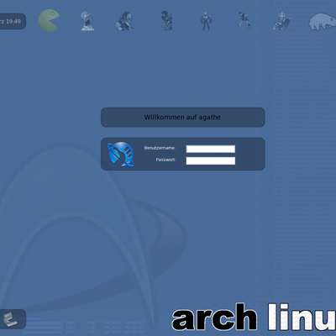336x336 pixels.
Task: Choose the robot figure next to the bear
Action: pyautogui.click(x=281, y=21)
